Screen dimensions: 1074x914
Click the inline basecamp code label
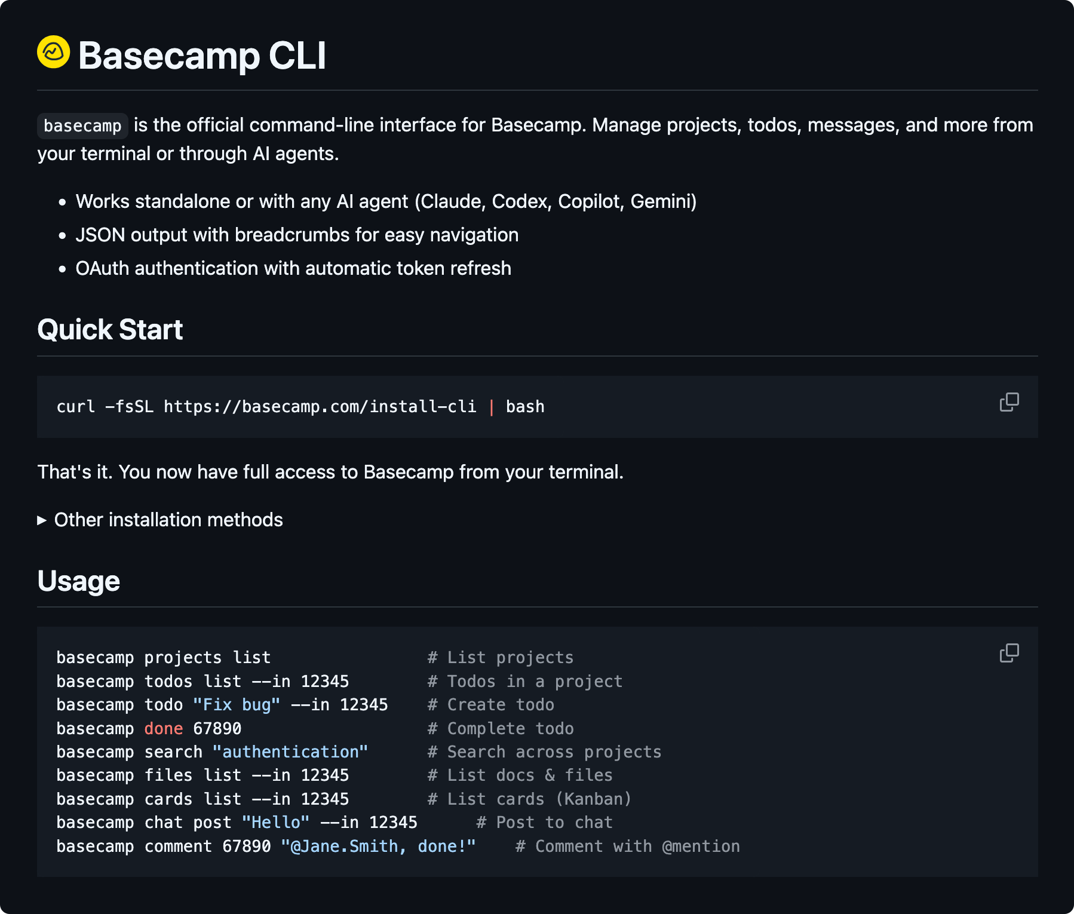click(82, 125)
